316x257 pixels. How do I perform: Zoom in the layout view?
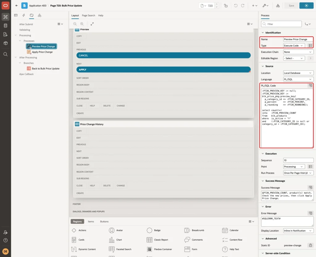click(x=82, y=24)
